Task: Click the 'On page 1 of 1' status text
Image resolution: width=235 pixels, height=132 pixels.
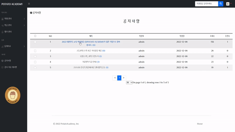Action: [150, 82]
